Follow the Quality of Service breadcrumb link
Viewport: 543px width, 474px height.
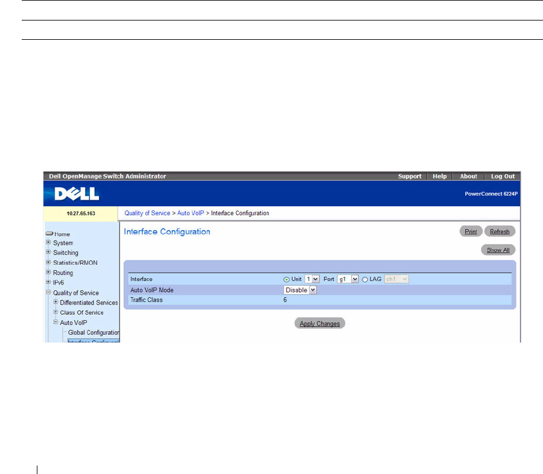147,213
